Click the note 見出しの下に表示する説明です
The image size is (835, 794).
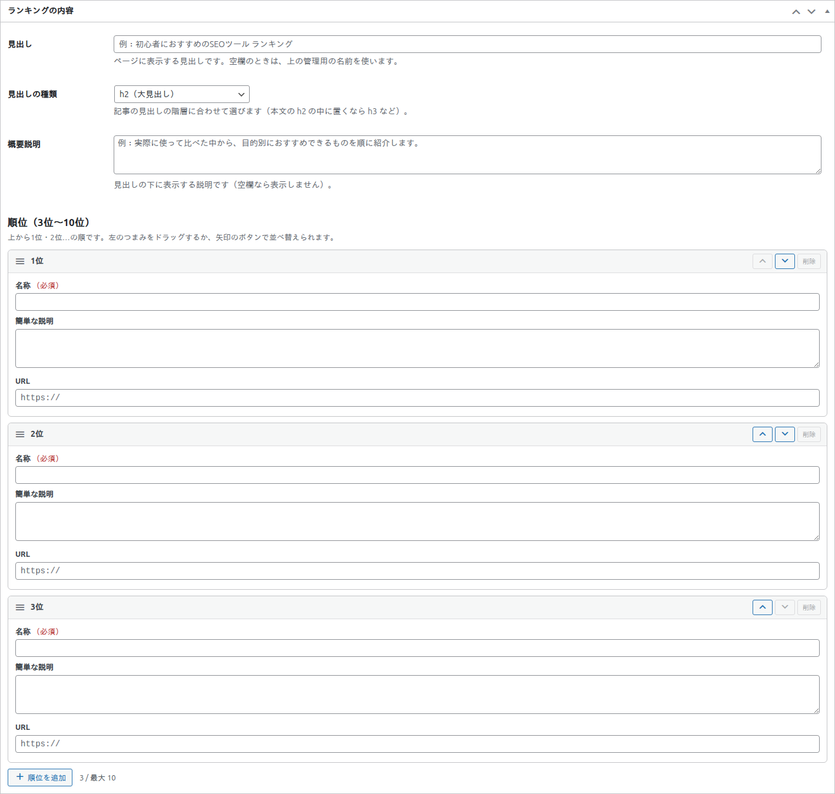pos(224,185)
